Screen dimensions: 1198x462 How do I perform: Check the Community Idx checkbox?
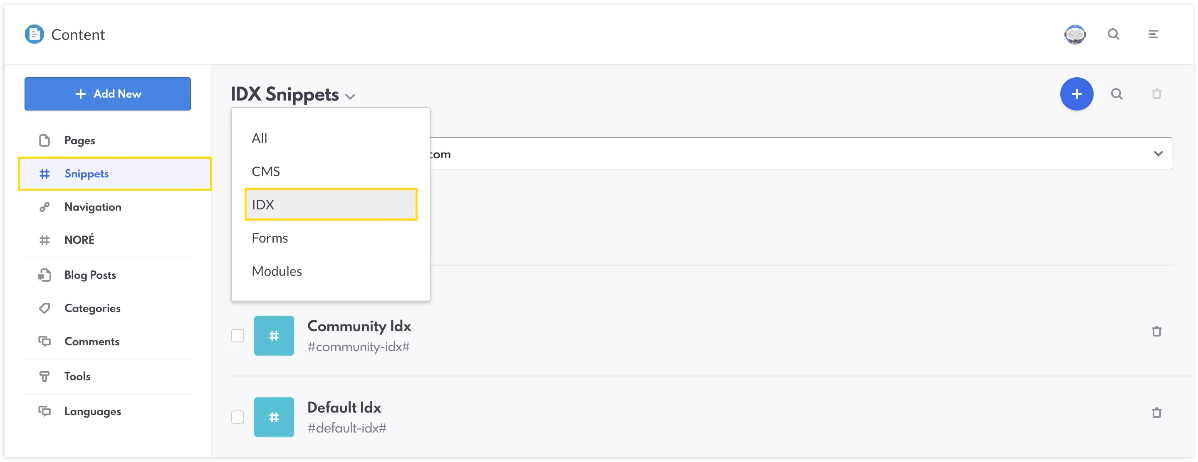[x=237, y=335]
